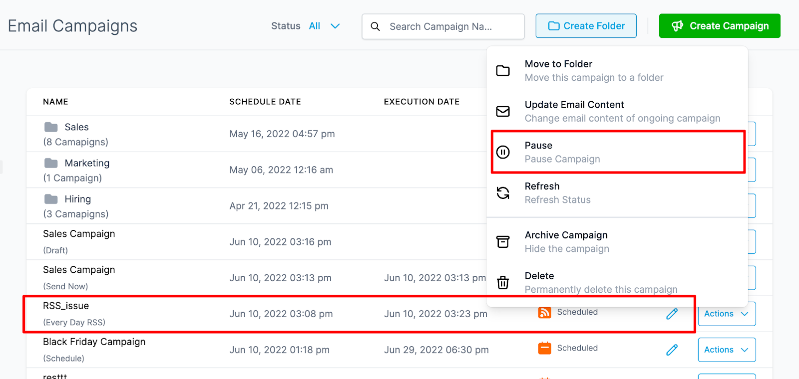Choose Update Email Content from menu
The height and width of the screenshot is (379, 799).
coord(617,111)
